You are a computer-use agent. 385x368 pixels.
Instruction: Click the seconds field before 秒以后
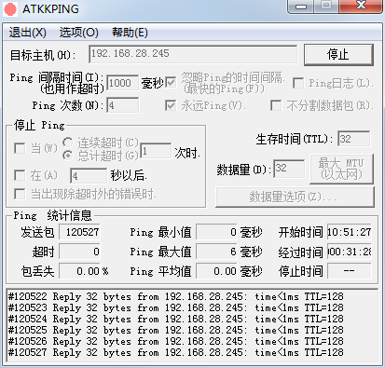click(89, 176)
